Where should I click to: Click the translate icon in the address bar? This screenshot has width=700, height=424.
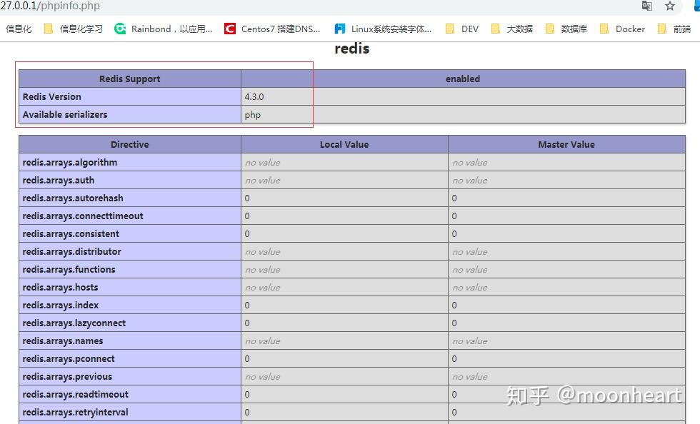(647, 6)
